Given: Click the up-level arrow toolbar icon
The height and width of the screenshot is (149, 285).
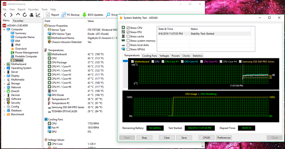Looking at the screenshot, I should 18,14.
